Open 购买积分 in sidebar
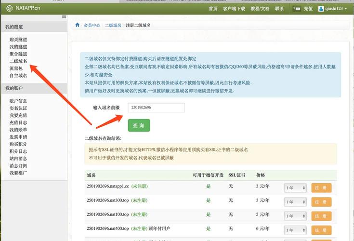Image resolution: width=354 pixels, height=241 pixels. click(x=18, y=144)
